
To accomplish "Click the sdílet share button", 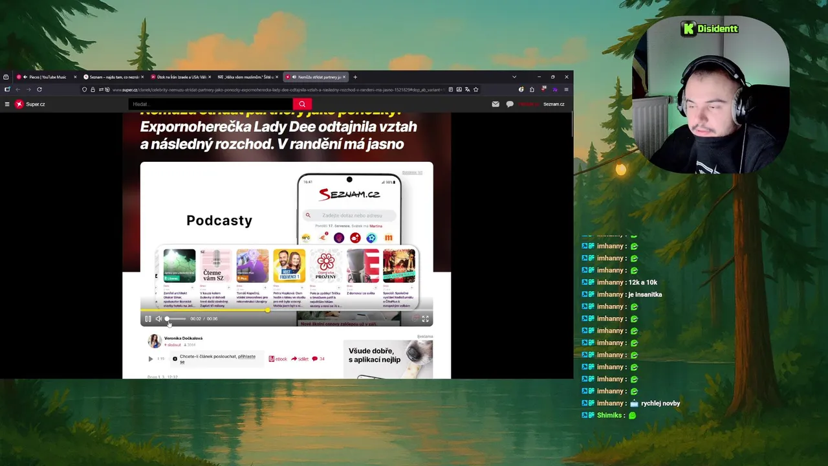I will (300, 359).
